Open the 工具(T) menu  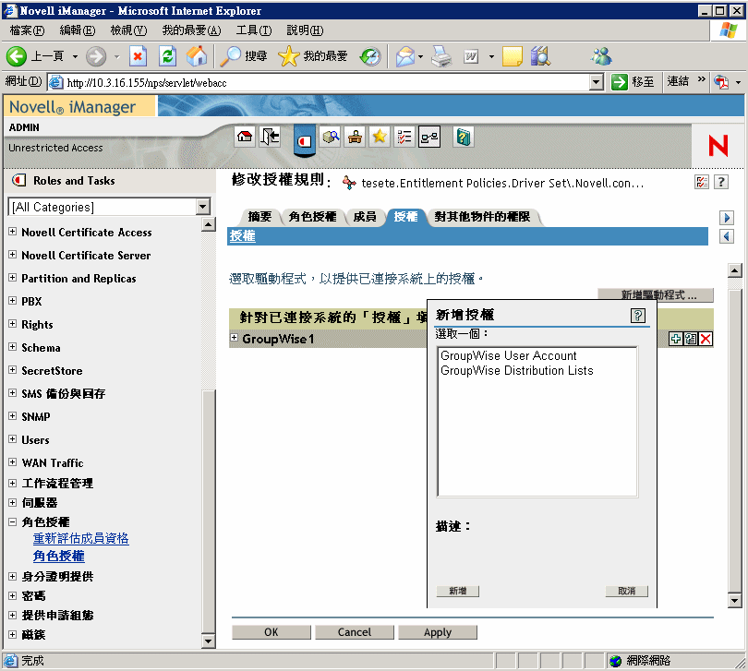(x=254, y=30)
